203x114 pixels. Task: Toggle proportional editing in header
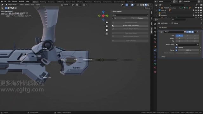click(84, 5)
